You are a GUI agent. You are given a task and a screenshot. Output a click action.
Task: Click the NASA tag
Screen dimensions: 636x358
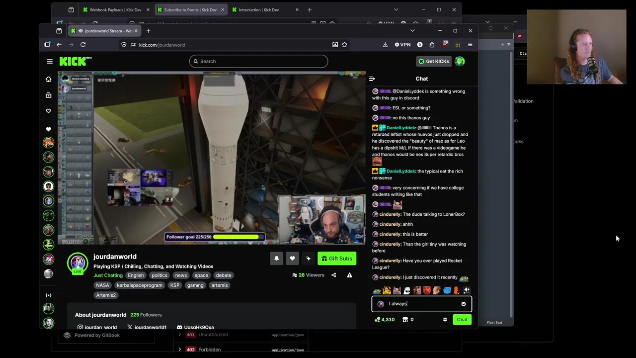pos(102,285)
